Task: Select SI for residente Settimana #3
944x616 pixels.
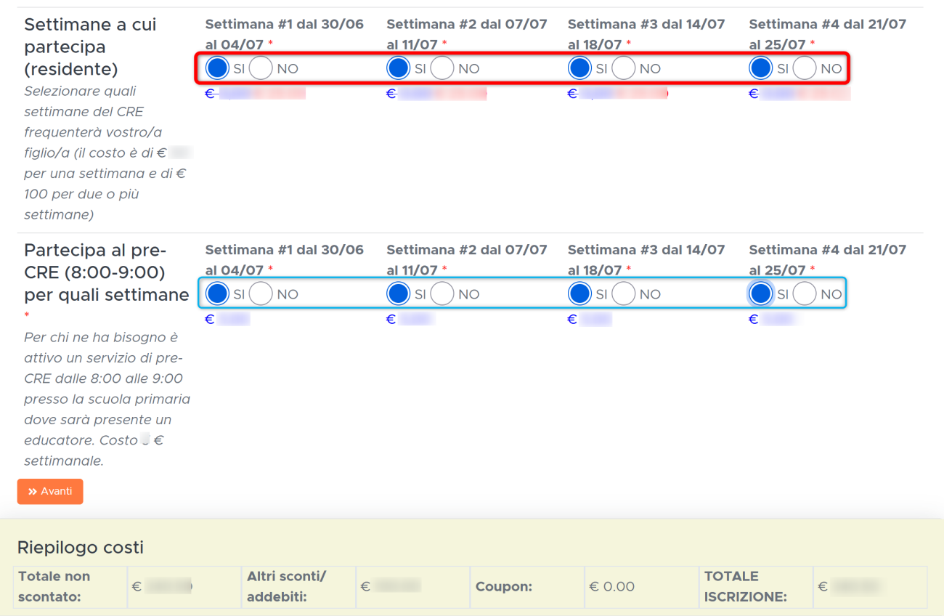Action: (x=579, y=68)
